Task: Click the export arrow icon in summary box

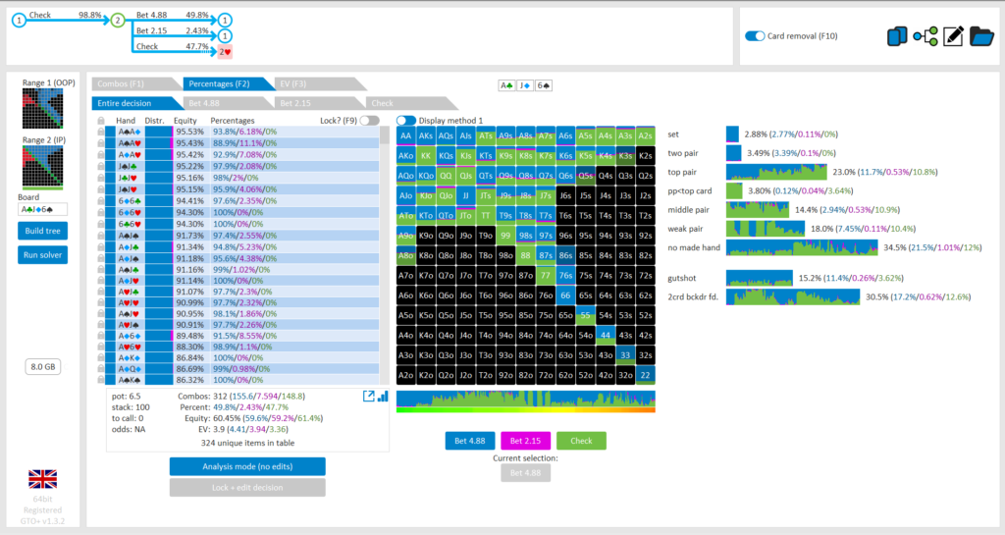Action: pyautogui.click(x=368, y=396)
